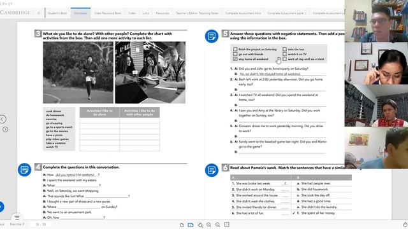
Task: Click answer line B for question 4
Action: [x=282, y=120]
